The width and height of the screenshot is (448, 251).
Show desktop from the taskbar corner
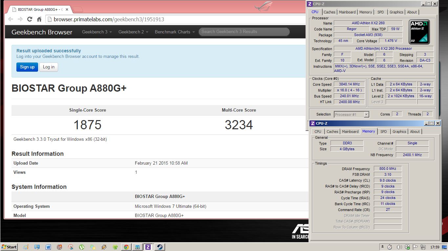pos(444,247)
